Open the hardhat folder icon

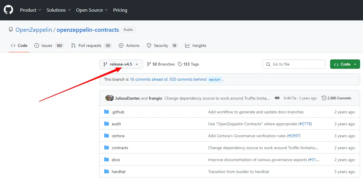(x=107, y=172)
